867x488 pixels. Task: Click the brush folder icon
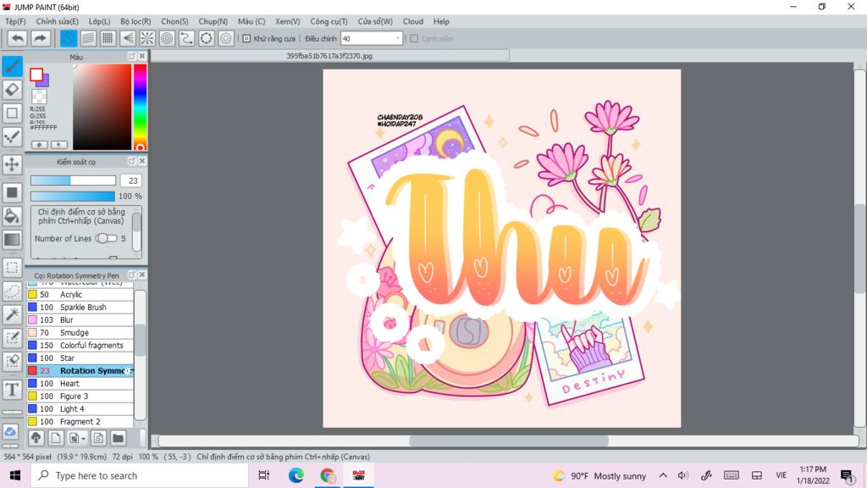[x=118, y=438]
